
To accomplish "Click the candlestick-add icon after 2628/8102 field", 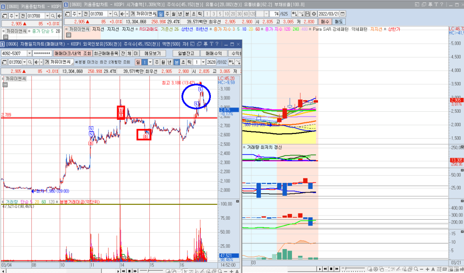I will pyautogui.click(x=231, y=62).
